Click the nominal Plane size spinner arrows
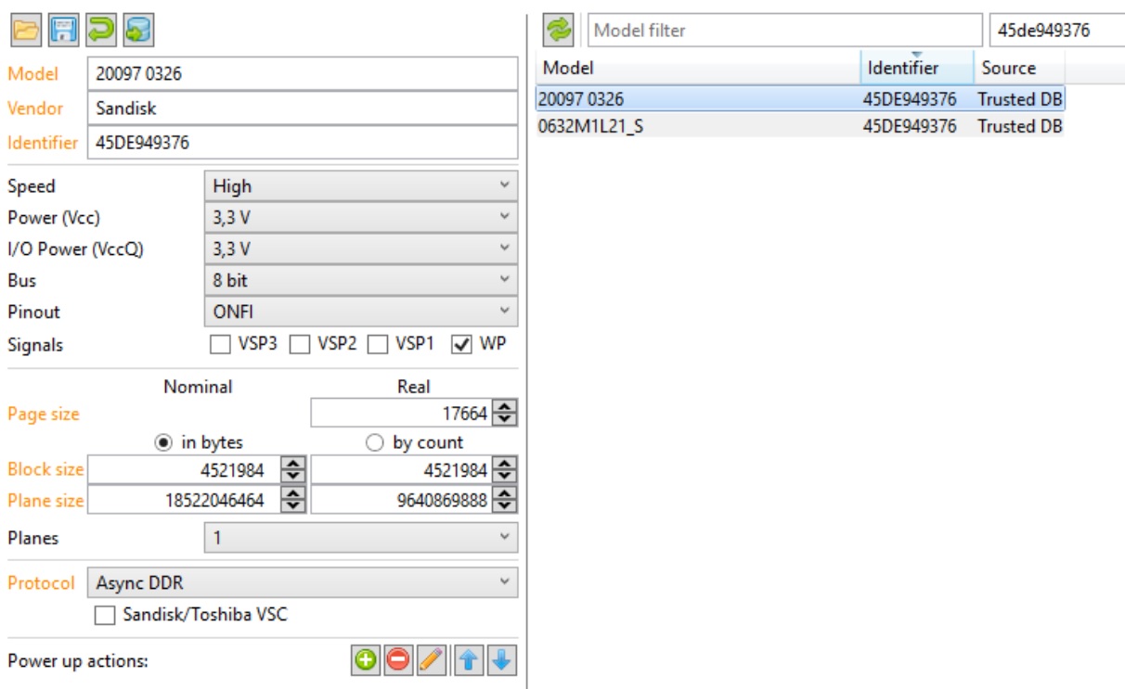 point(292,501)
